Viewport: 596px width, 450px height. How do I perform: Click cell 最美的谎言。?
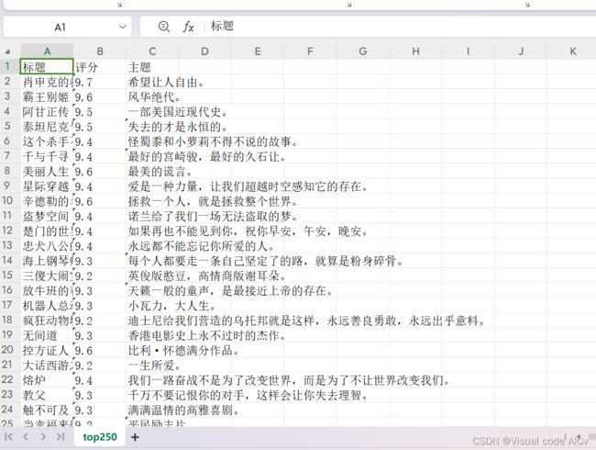click(160, 172)
